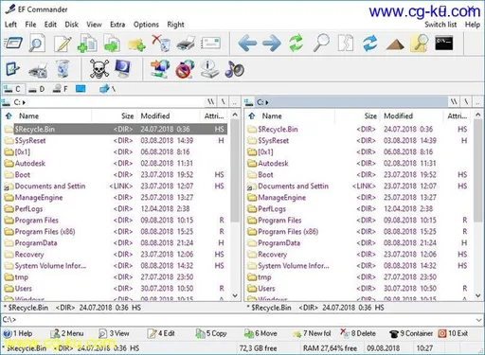
Task: Click the command line input field
Action: pyautogui.click(x=242, y=320)
